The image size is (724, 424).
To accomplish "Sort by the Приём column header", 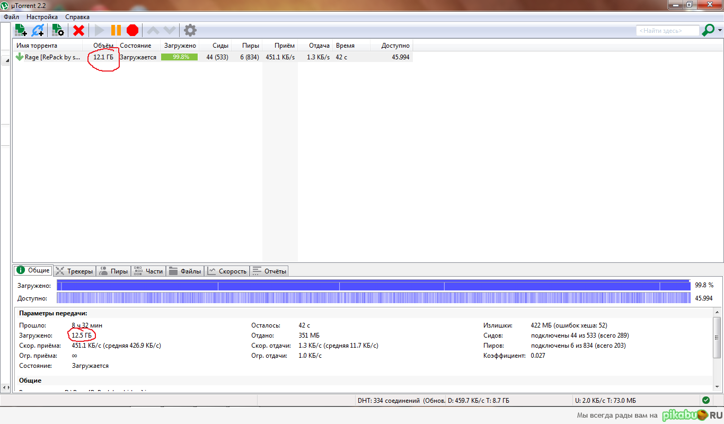I will (x=280, y=46).
